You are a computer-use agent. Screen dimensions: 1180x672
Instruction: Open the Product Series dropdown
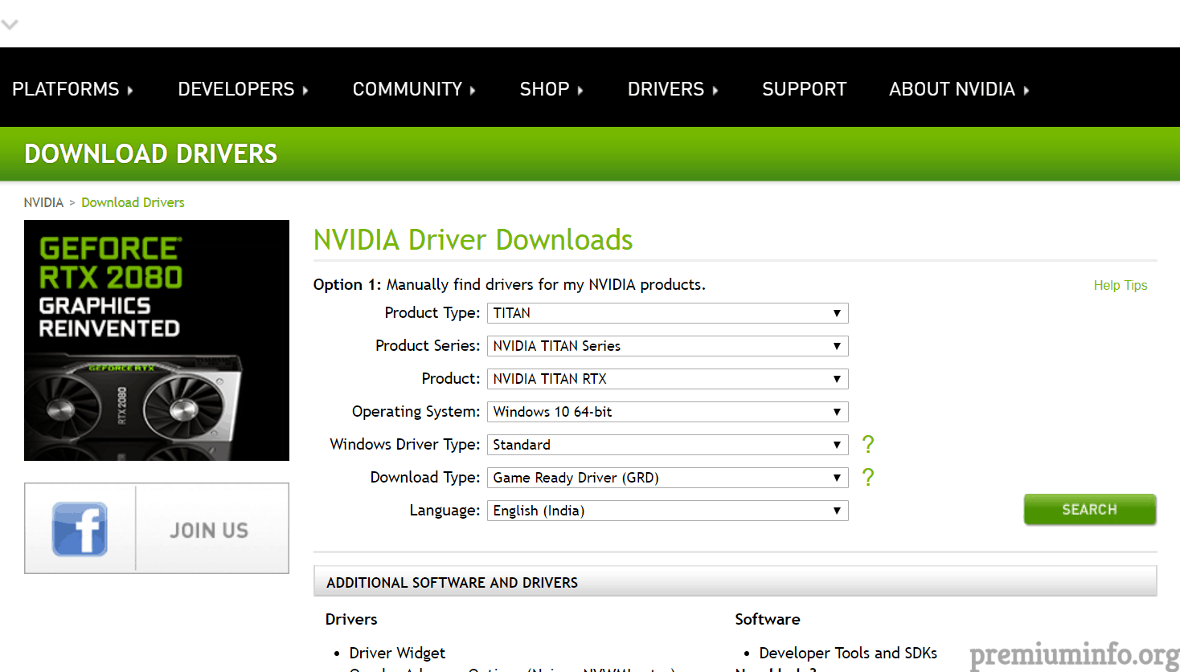pyautogui.click(x=667, y=346)
